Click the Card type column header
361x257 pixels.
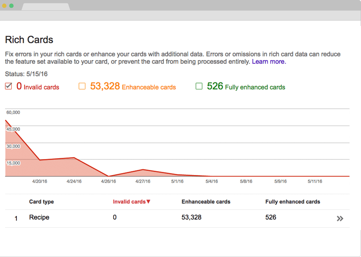(x=41, y=202)
